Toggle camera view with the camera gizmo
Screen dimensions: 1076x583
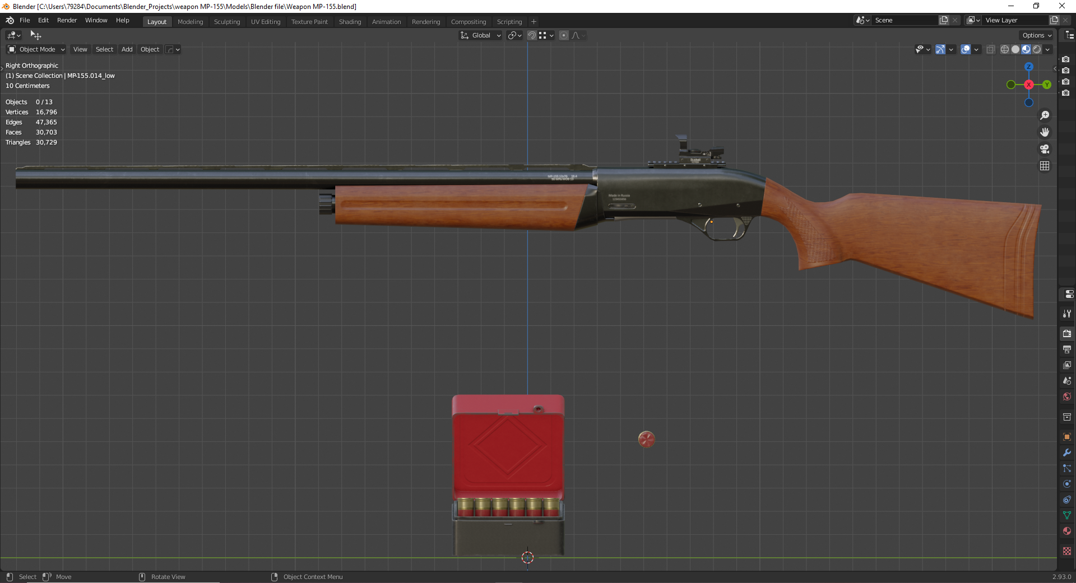tap(1045, 149)
